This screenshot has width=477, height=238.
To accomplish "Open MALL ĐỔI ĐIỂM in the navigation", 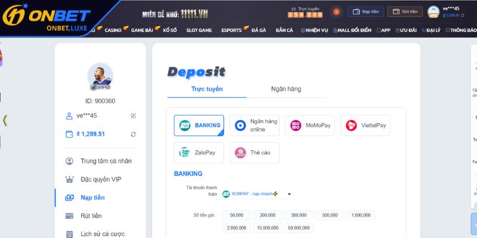I will pos(352,30).
